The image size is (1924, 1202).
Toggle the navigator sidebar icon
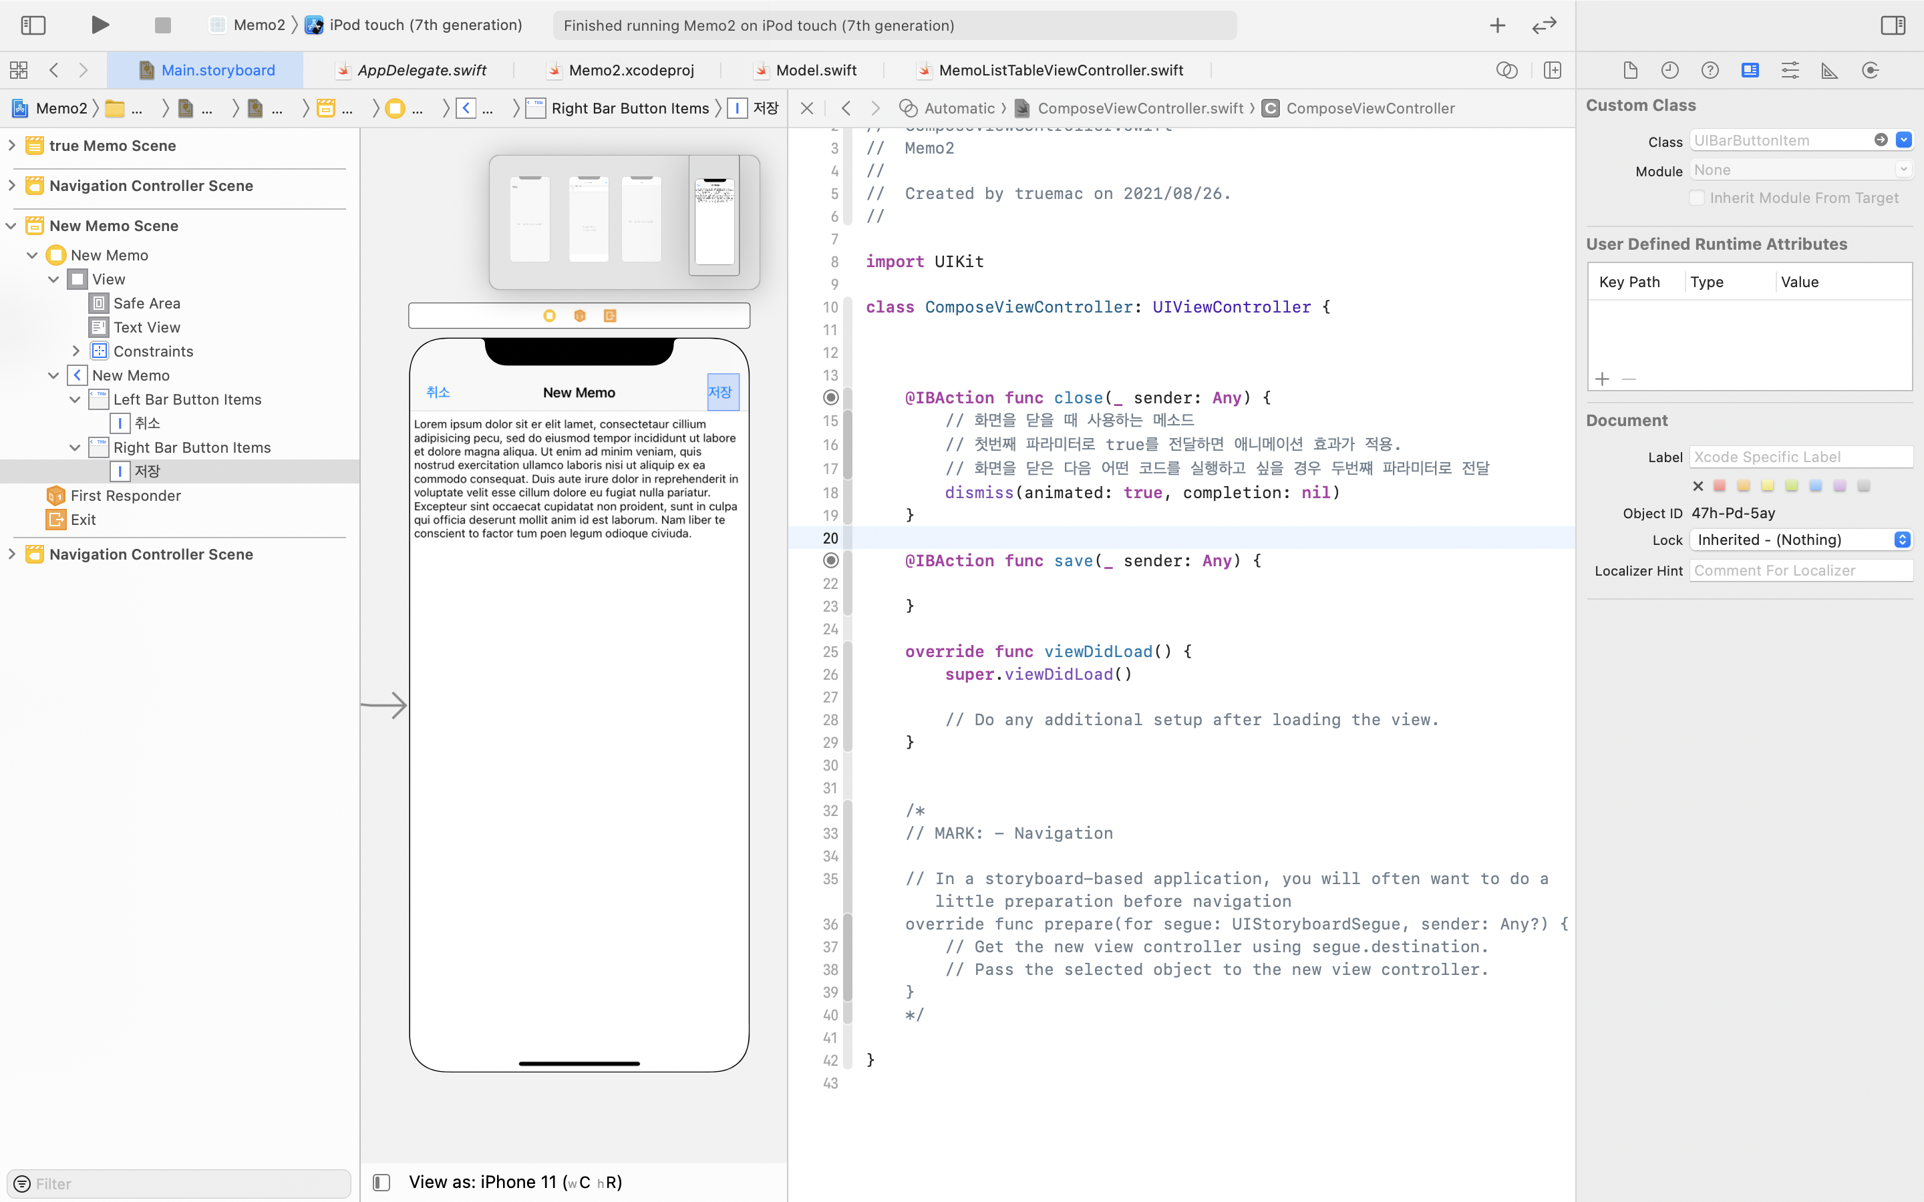[33, 25]
